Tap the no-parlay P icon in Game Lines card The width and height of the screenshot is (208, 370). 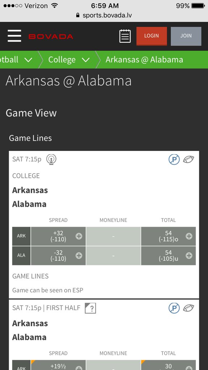pos(174,160)
